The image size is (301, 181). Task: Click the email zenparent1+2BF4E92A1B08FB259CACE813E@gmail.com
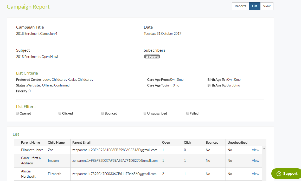click(115, 150)
